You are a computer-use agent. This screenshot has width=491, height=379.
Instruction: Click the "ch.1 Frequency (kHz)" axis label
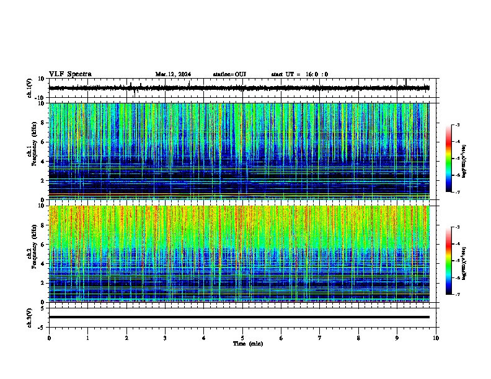pos(32,144)
